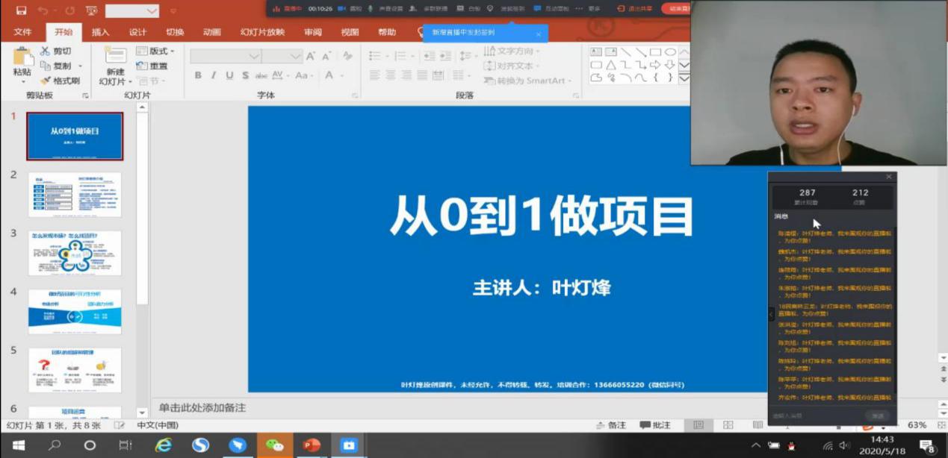
Task: Click the Paste icon in clipboard group
Action: [x=22, y=59]
